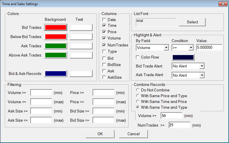Click the Filtering Volume <= max field
The image size is (229, 143).
41,102
